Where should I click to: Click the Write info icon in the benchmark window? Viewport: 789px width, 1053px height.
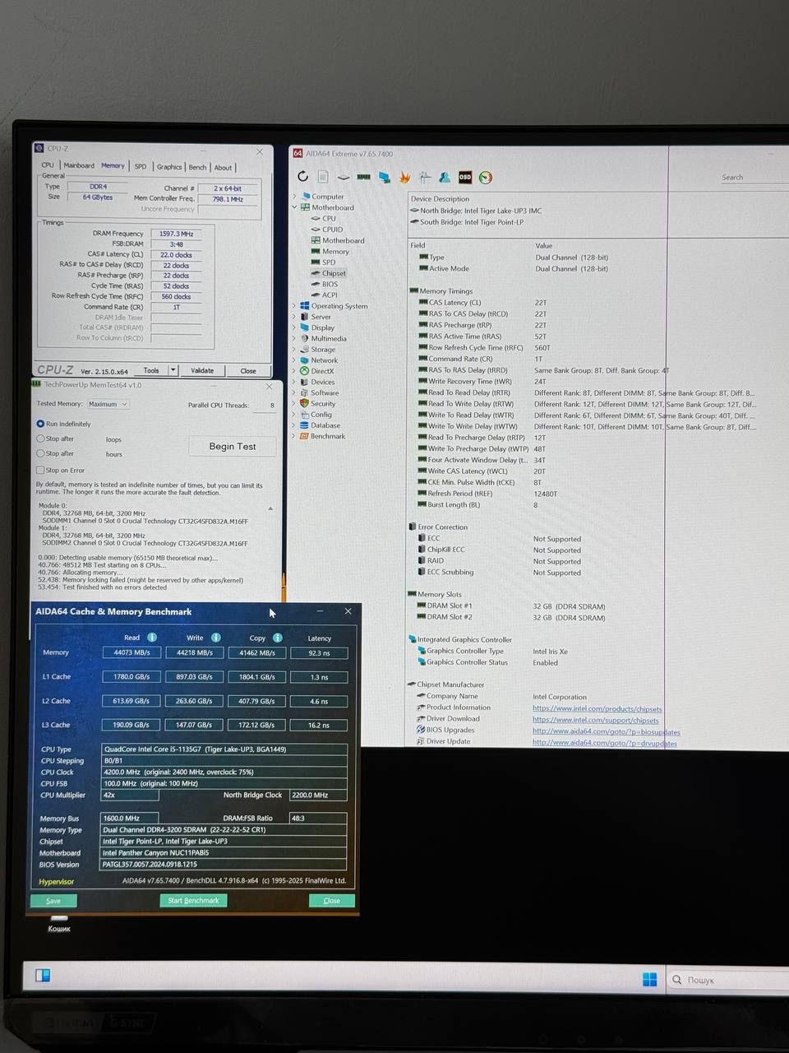tap(215, 638)
